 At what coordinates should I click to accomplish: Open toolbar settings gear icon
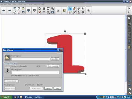[x=129, y=9]
